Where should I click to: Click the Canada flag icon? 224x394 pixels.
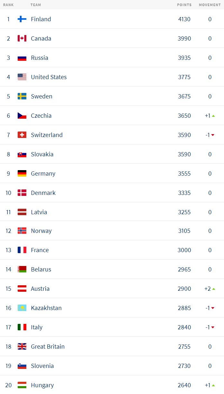(22, 38)
